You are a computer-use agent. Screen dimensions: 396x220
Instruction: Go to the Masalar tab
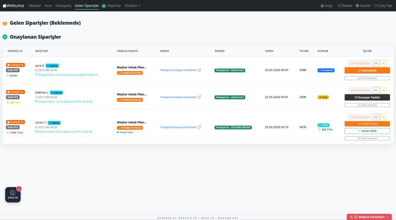click(35, 6)
